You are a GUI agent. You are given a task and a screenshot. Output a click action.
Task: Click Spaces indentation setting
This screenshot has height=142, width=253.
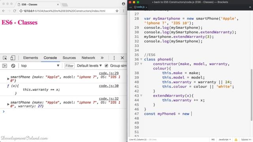click(x=245, y=140)
